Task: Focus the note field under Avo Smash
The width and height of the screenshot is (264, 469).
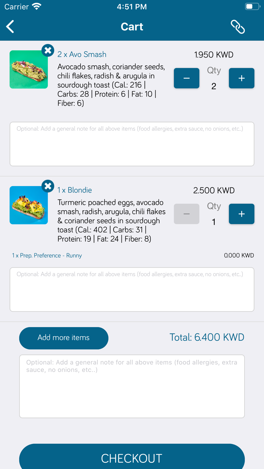Action: pyautogui.click(x=132, y=144)
